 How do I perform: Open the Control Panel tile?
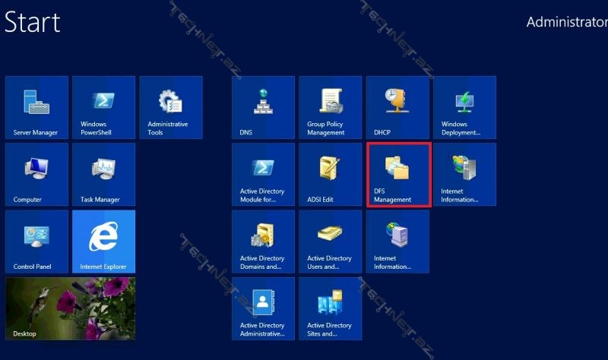point(36,242)
